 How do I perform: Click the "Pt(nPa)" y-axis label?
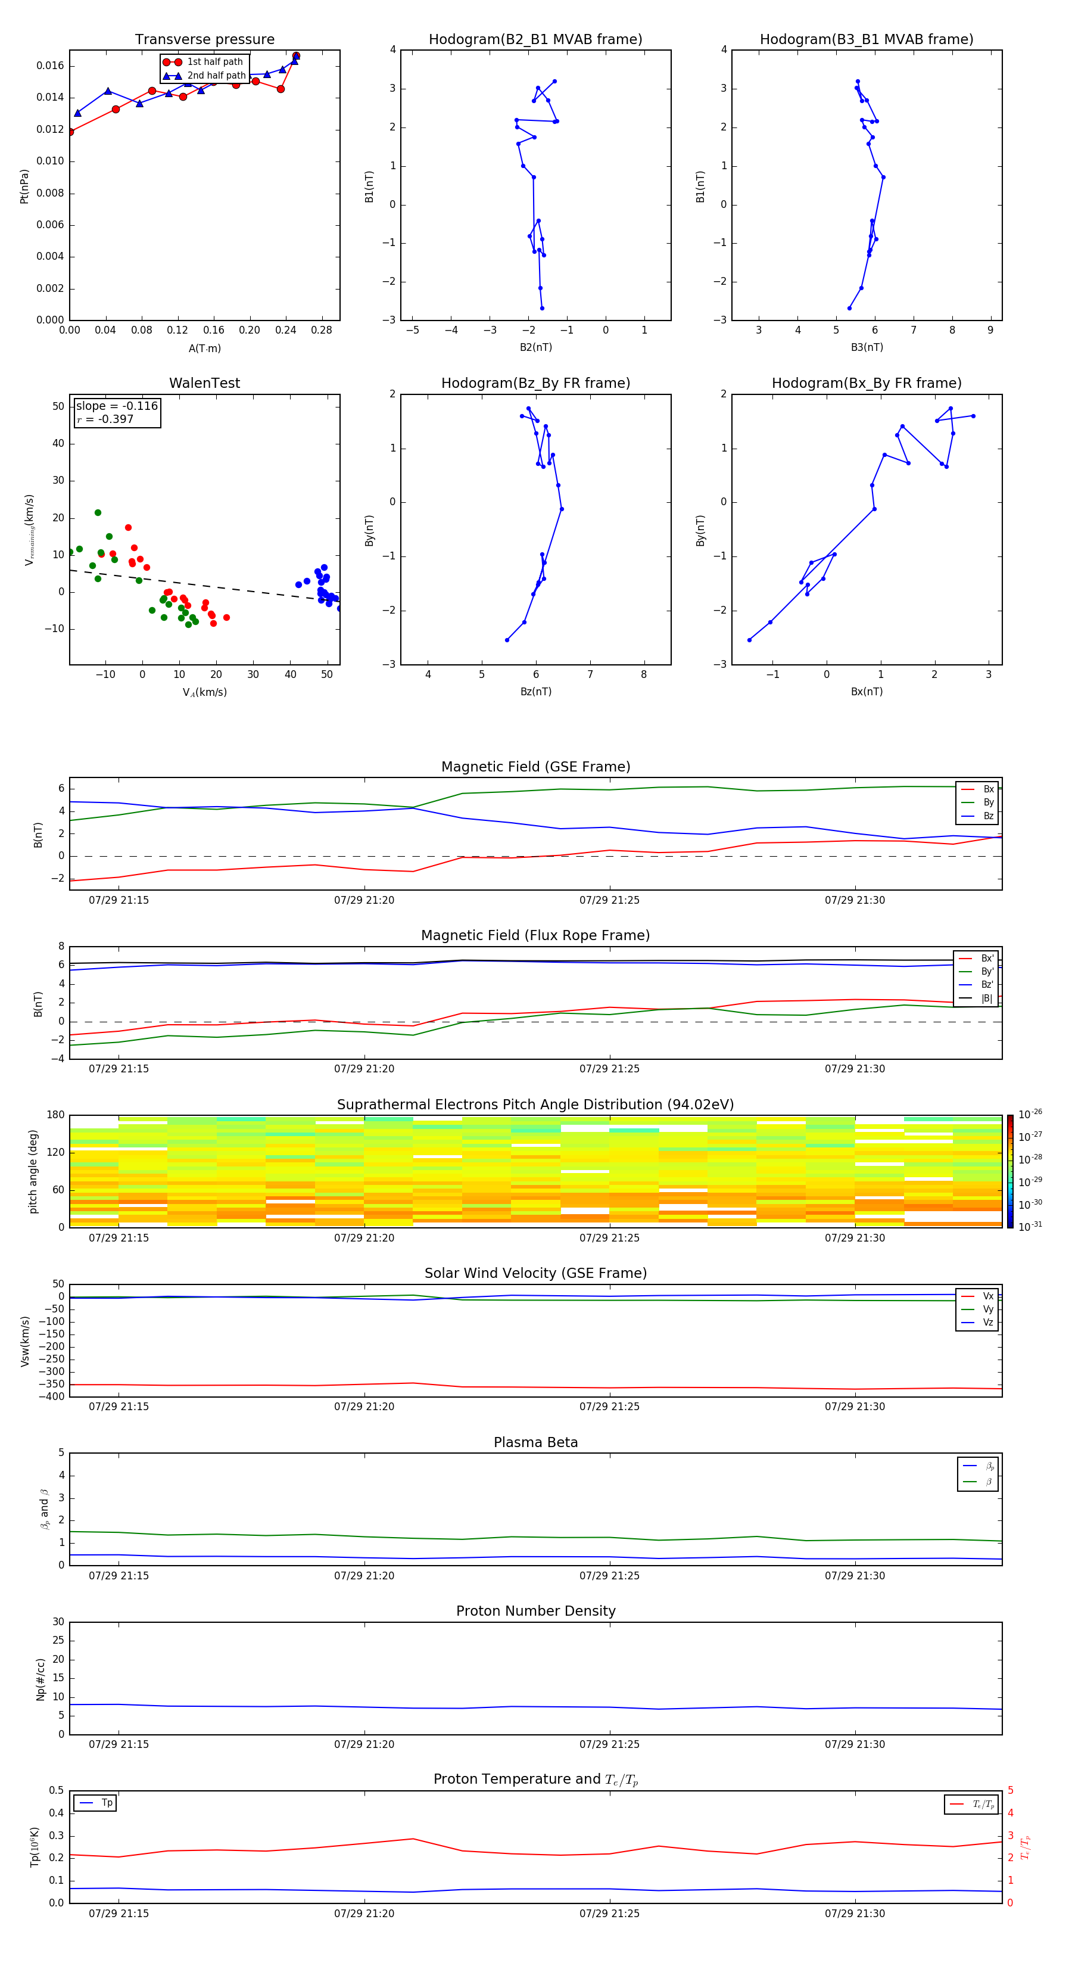pyautogui.click(x=24, y=186)
